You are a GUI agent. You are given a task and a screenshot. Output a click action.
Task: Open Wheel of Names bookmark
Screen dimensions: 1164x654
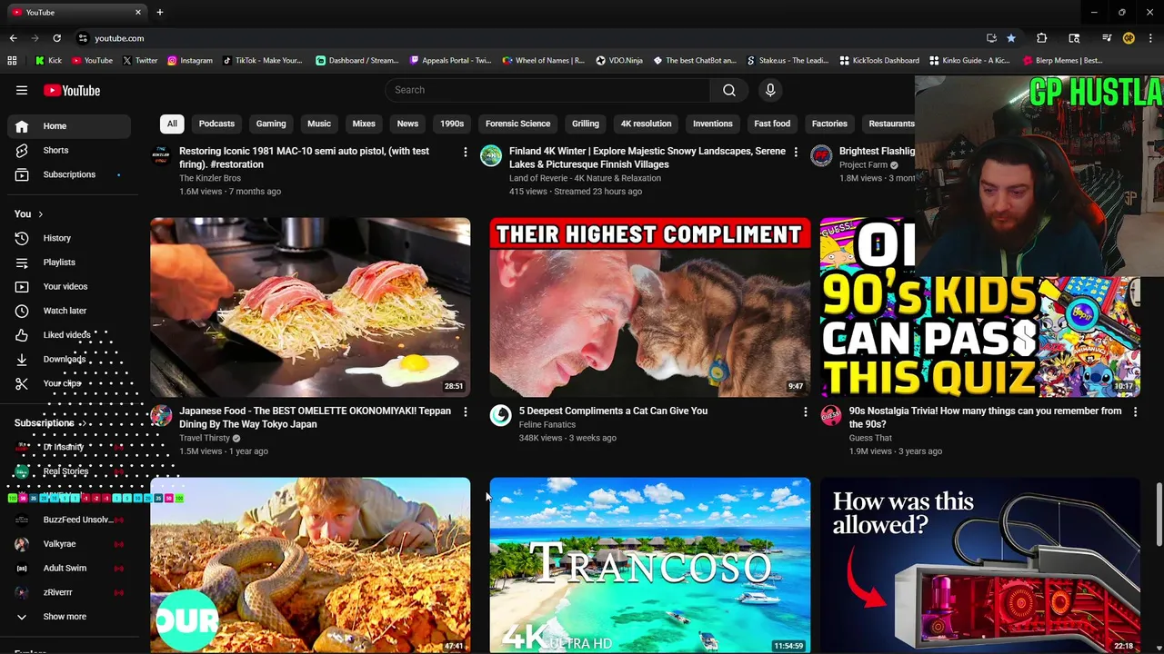tap(543, 61)
